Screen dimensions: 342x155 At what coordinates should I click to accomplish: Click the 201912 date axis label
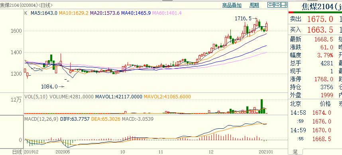(x=31, y=152)
